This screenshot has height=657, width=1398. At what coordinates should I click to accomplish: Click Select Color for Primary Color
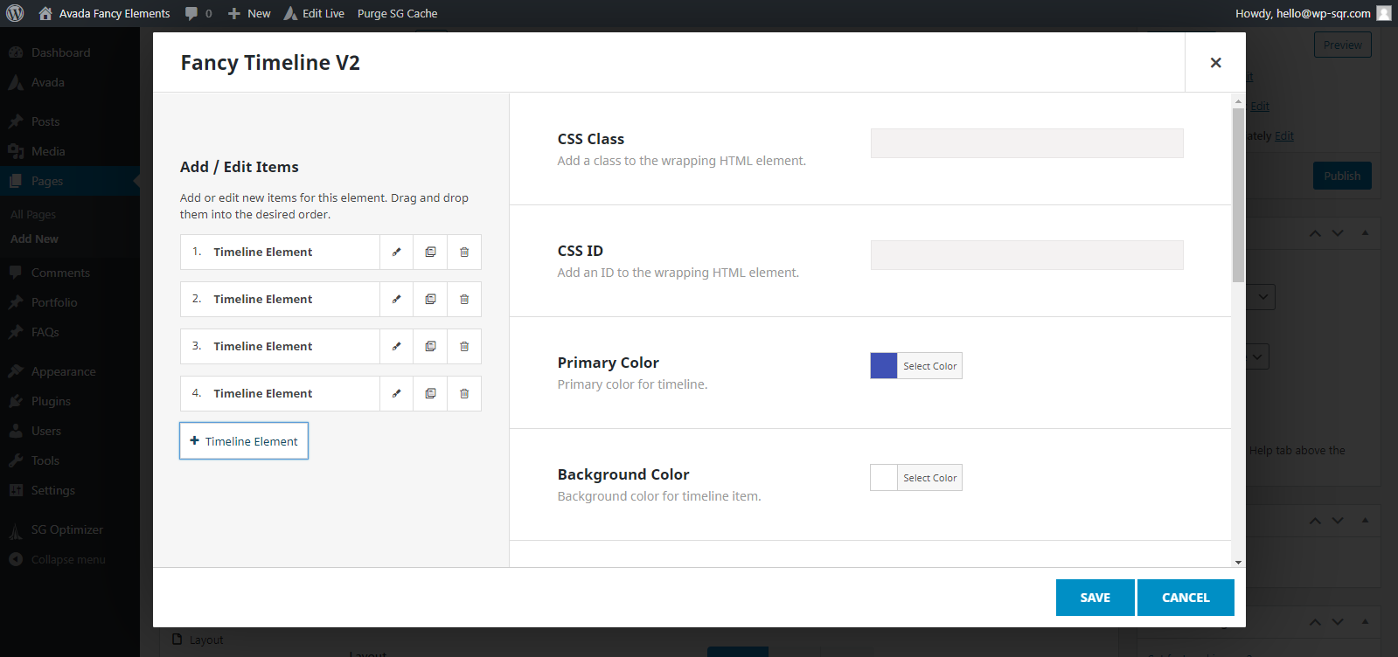pyautogui.click(x=929, y=366)
